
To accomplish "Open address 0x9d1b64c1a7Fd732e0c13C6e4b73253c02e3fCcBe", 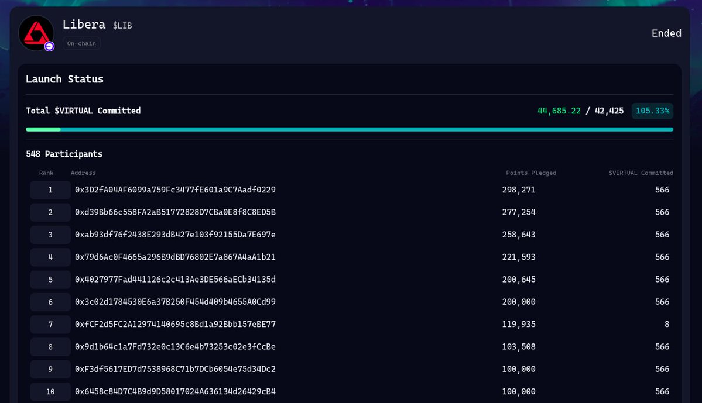I will (175, 347).
